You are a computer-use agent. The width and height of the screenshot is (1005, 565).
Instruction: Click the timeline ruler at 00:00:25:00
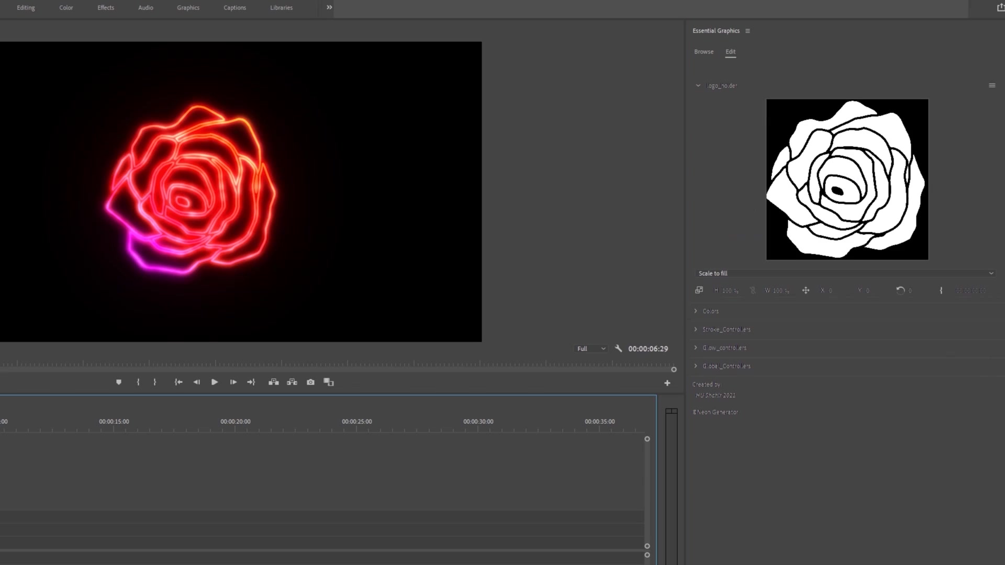[x=356, y=422]
